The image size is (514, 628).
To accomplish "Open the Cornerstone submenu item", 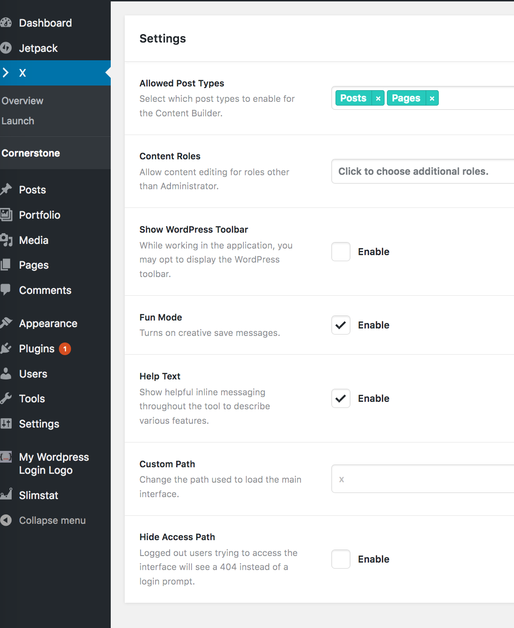I will [x=31, y=153].
